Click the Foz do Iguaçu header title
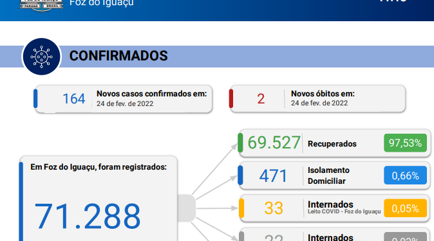 [101, 3]
